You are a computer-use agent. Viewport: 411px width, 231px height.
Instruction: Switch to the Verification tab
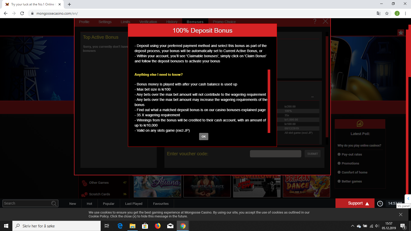pyautogui.click(x=148, y=22)
